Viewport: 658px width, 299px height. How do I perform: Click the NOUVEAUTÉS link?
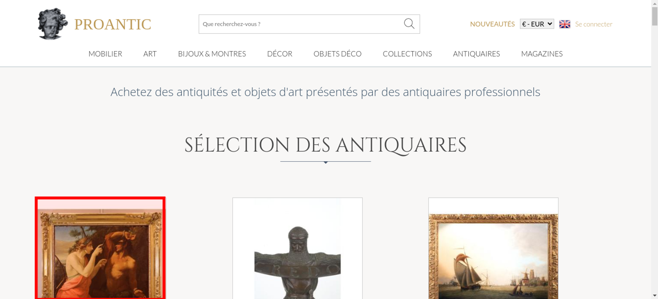(x=492, y=24)
